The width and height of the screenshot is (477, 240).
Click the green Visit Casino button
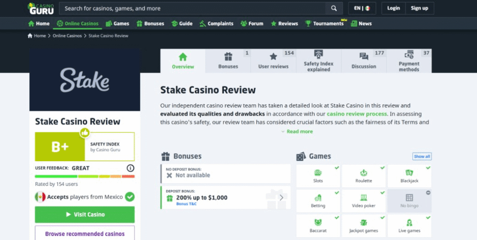click(x=85, y=214)
